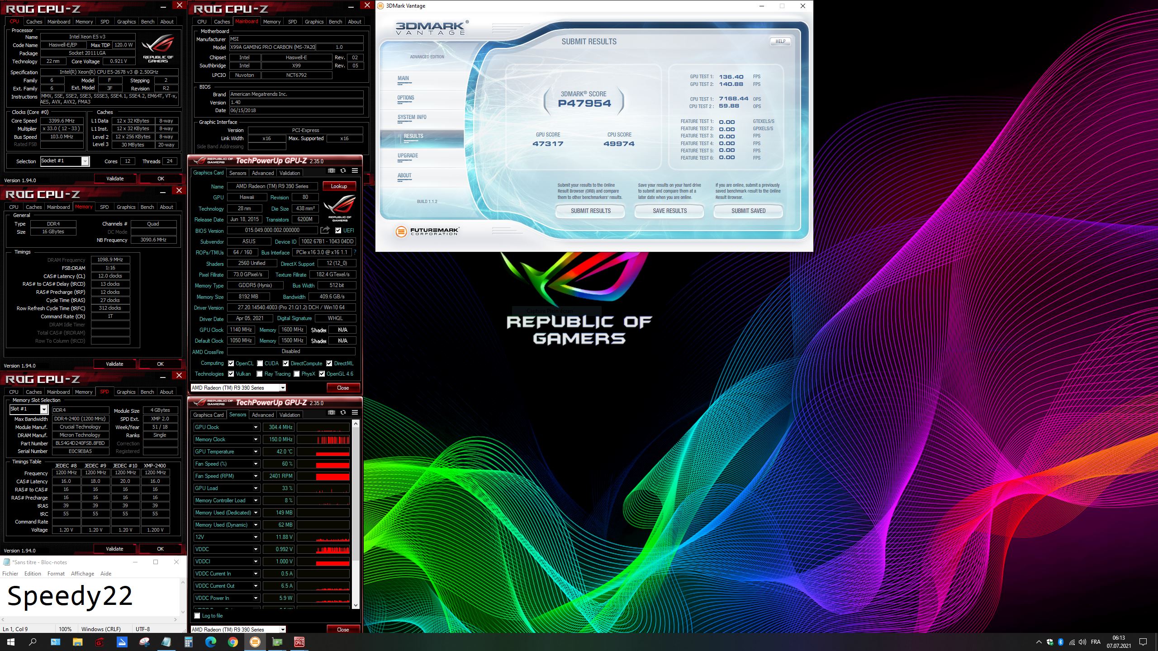1158x651 pixels.
Task: Open Snipping Tool from taskbar
Action: (144, 642)
